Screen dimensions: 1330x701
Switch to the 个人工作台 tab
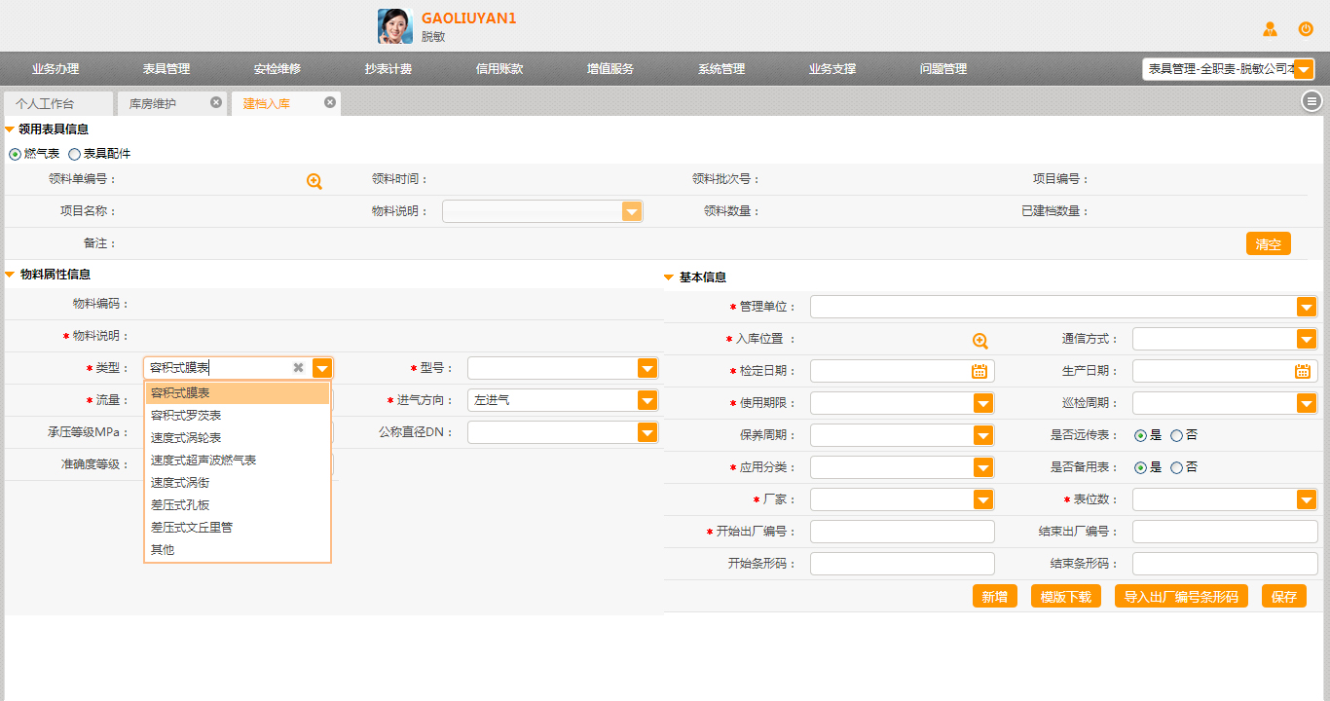tap(45, 103)
